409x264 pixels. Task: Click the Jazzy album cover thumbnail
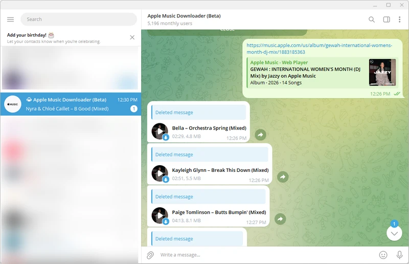coord(382,72)
